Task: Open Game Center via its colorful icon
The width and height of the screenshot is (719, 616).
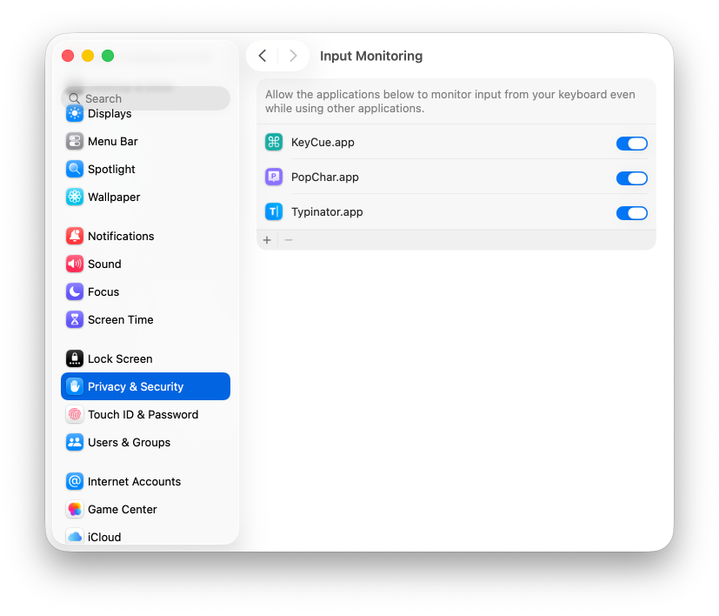Action: tap(75, 509)
